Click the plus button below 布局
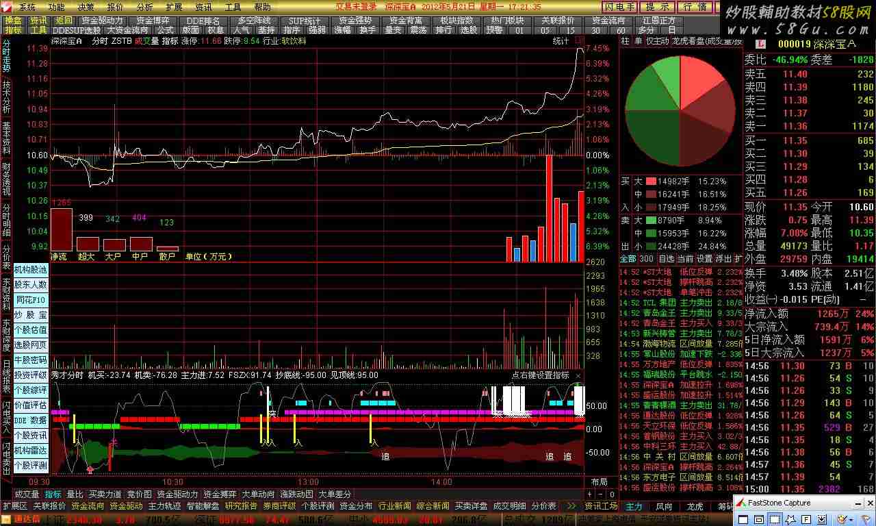The width and height of the screenshot is (876, 526). coord(590,494)
